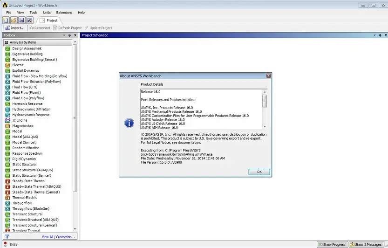Click the Fluid Flow (Fluent) icon
This screenshot has height=248, width=388.
point(7,93)
